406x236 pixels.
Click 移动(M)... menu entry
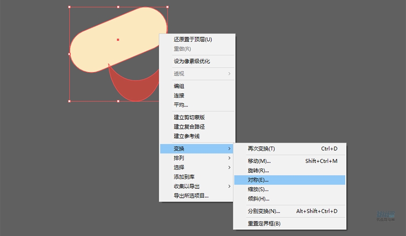point(260,161)
